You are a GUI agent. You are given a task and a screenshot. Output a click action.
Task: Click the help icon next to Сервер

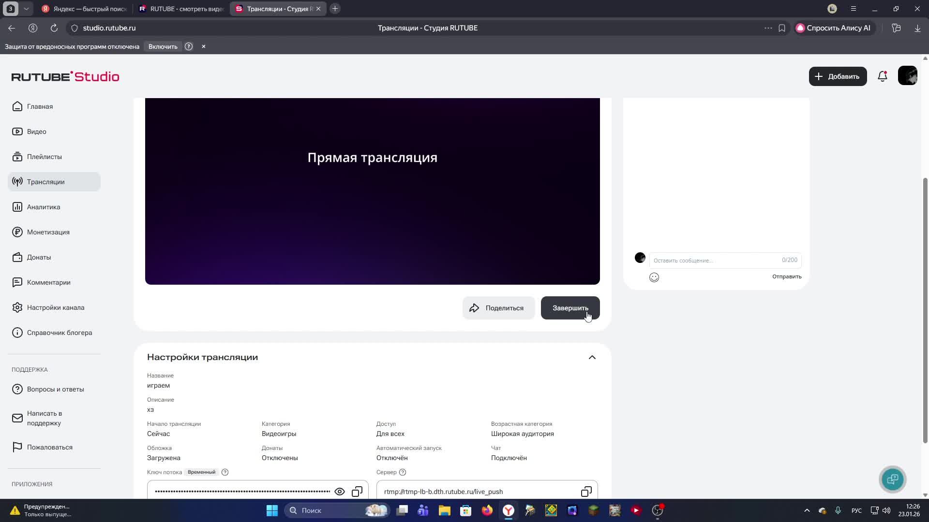click(x=402, y=472)
